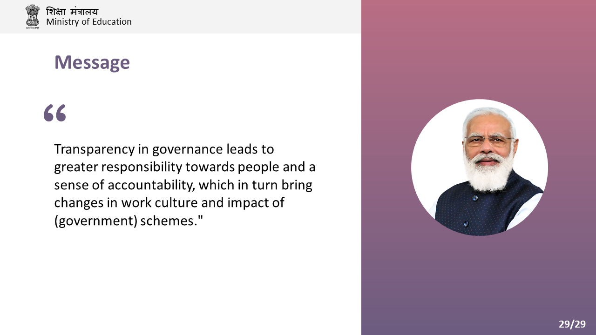Click "greater responsibility" in the quote
This screenshot has height=335, width=596.
pyautogui.click(x=118, y=167)
